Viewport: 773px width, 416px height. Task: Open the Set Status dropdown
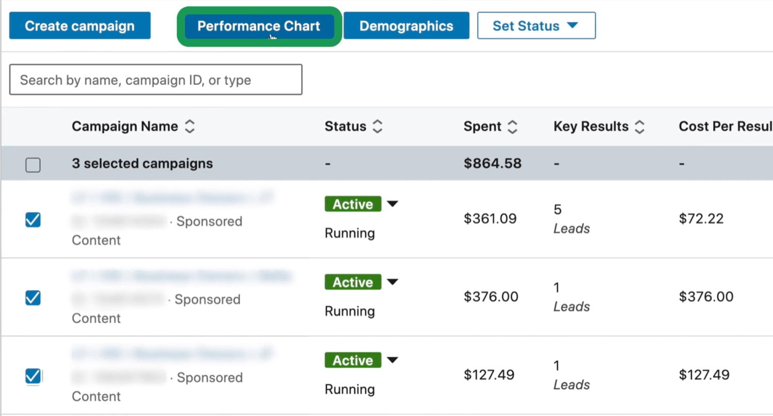point(536,26)
